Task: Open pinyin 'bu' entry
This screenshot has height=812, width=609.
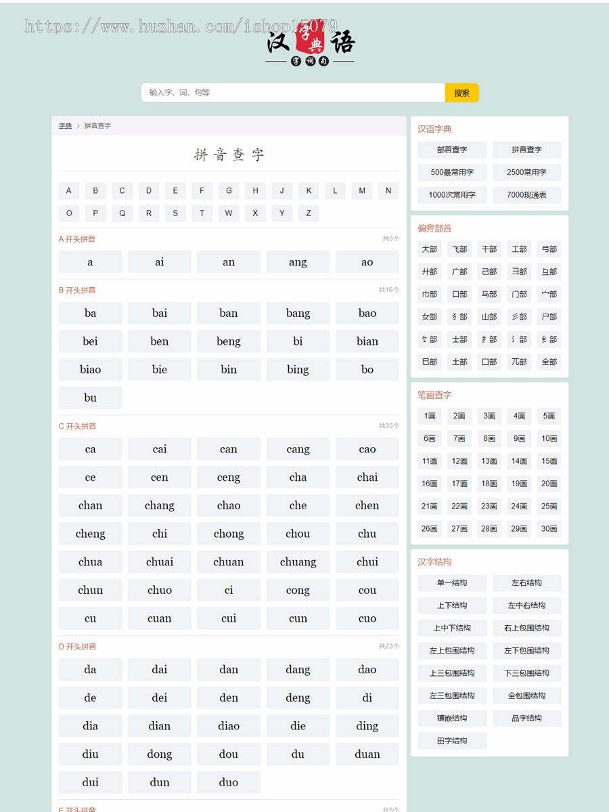Action: click(x=90, y=398)
